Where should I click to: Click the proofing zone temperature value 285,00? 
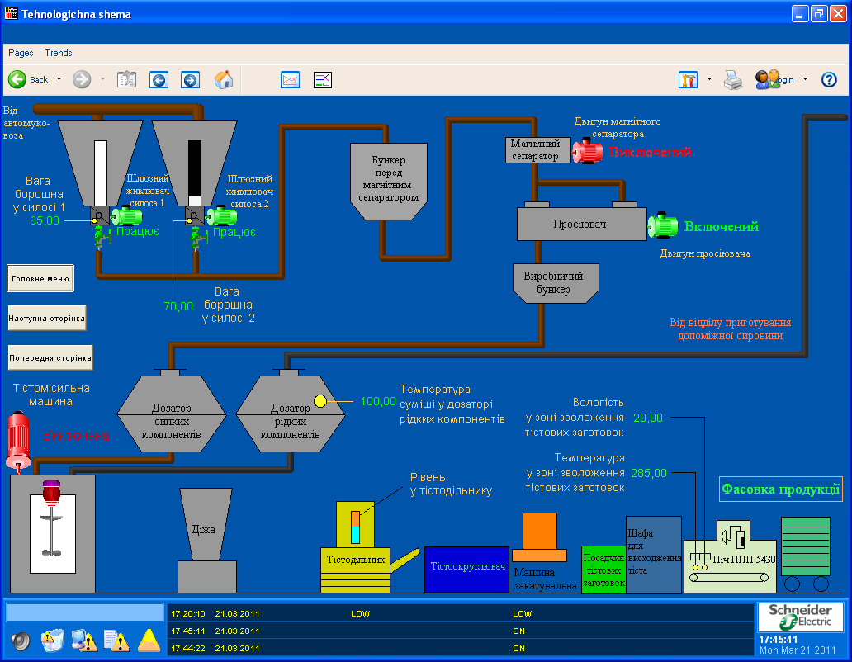point(649,473)
